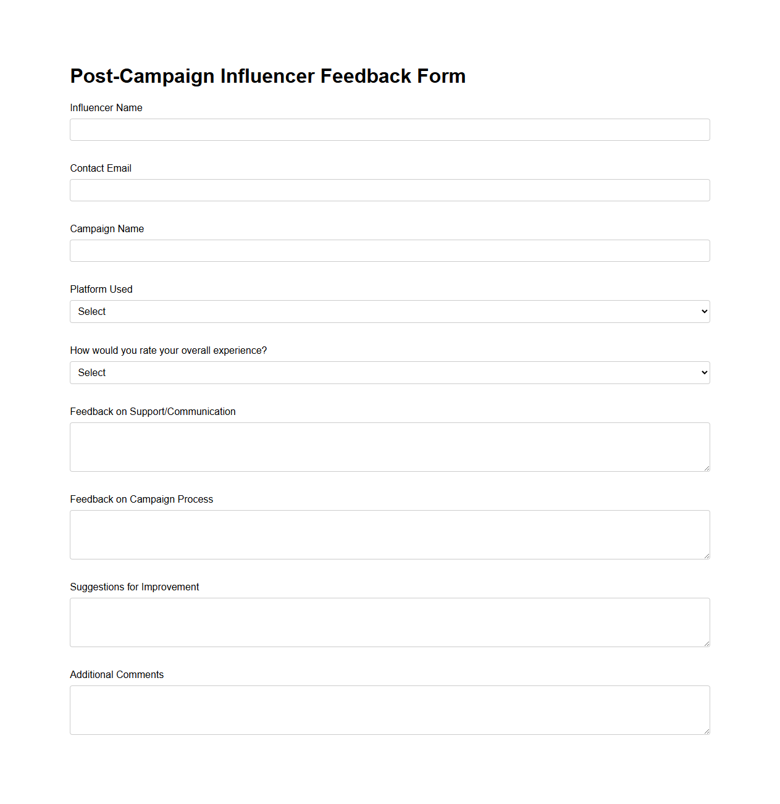
Task: Click the Campaign Name input field
Action: [389, 251]
